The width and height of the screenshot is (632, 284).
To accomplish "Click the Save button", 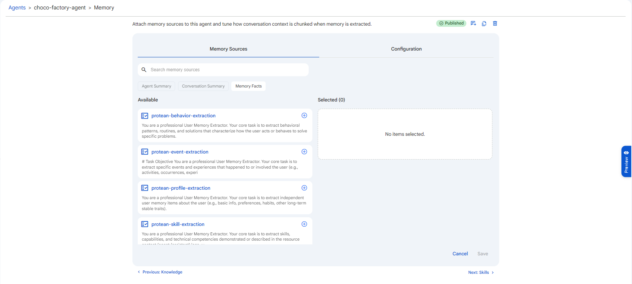I will tap(483, 254).
